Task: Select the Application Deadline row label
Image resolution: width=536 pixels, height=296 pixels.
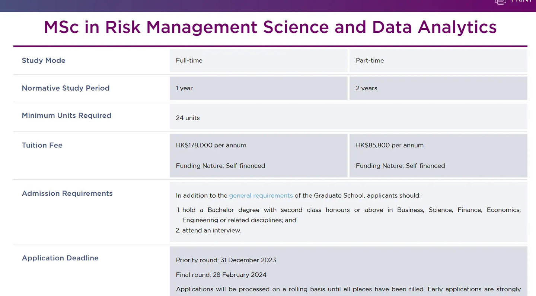Action: [60, 258]
